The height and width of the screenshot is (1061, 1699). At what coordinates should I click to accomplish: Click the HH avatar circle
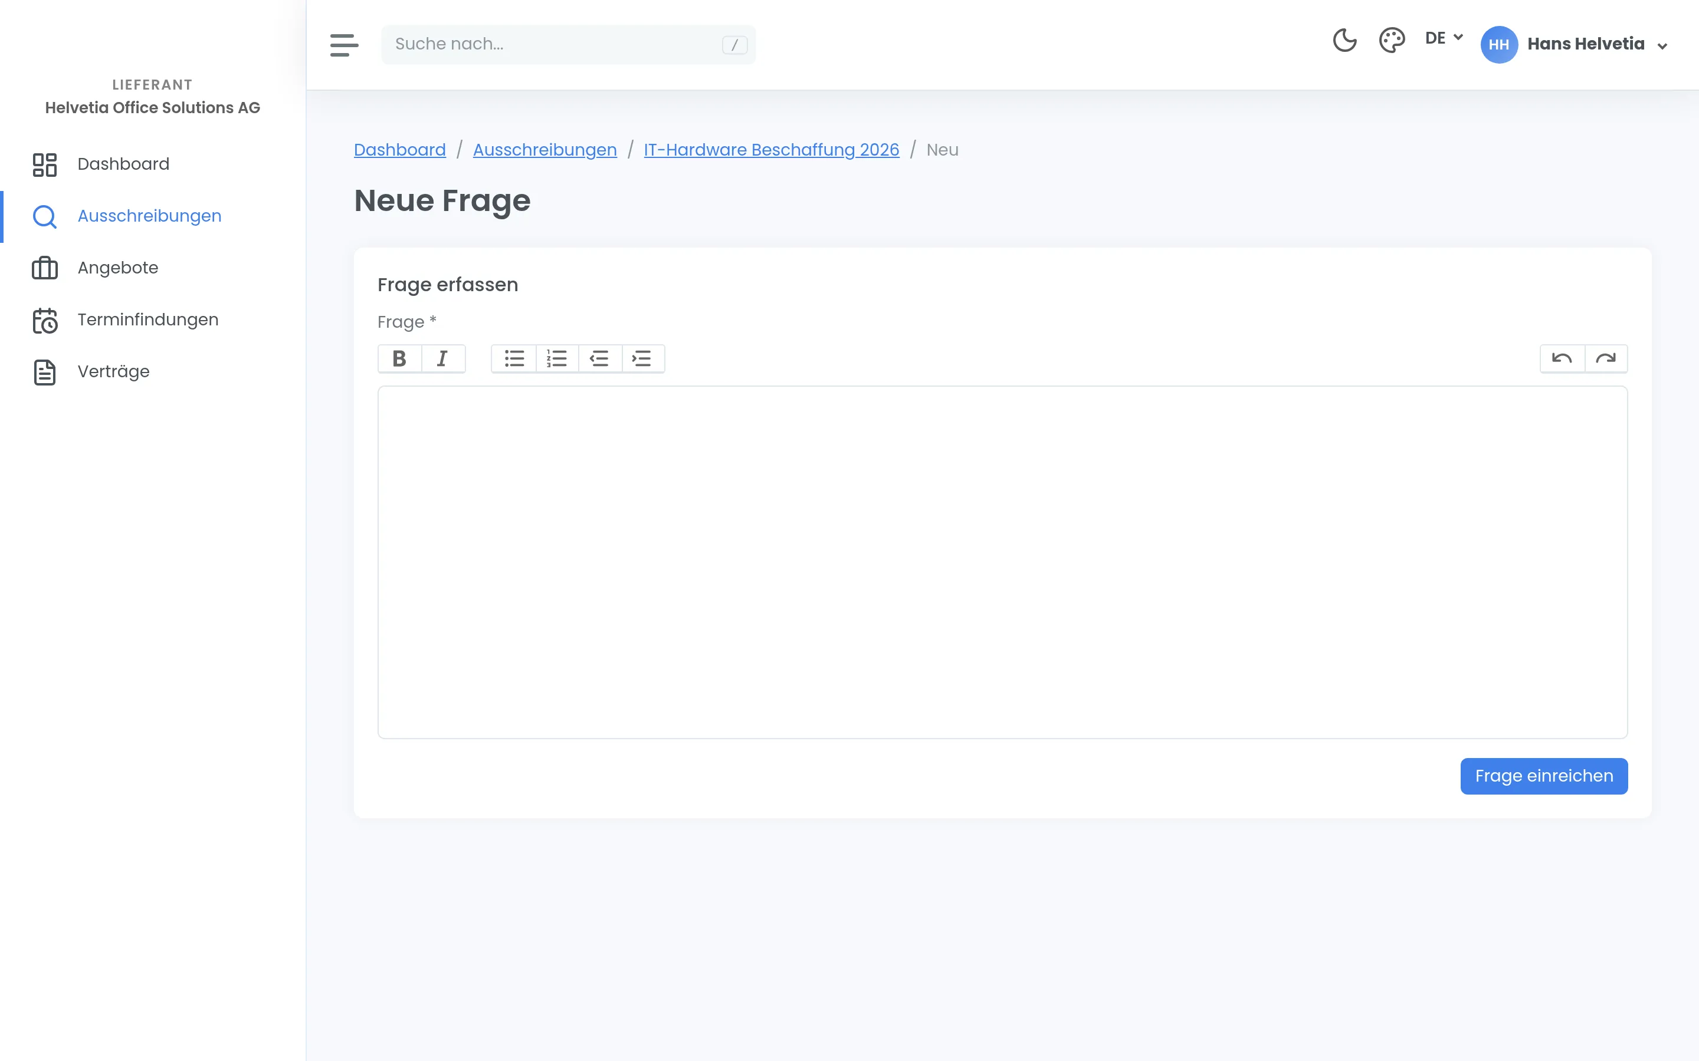(1498, 45)
